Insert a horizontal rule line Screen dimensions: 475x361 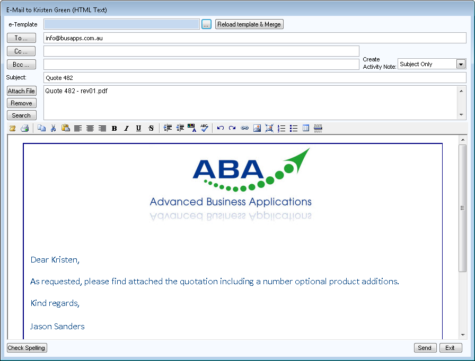(318, 128)
